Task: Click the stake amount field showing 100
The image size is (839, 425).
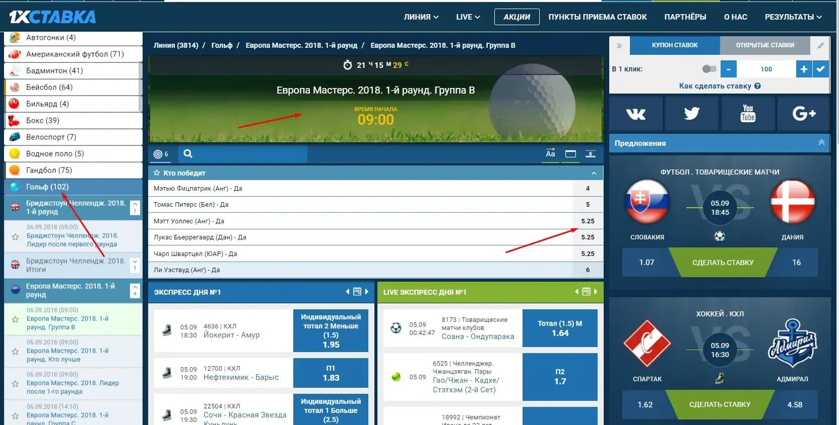Action: pos(766,69)
